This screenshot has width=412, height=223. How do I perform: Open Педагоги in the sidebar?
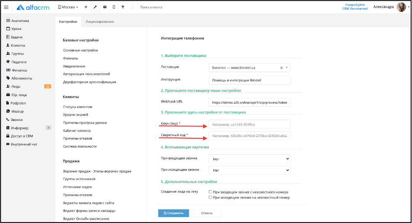pos(16,62)
